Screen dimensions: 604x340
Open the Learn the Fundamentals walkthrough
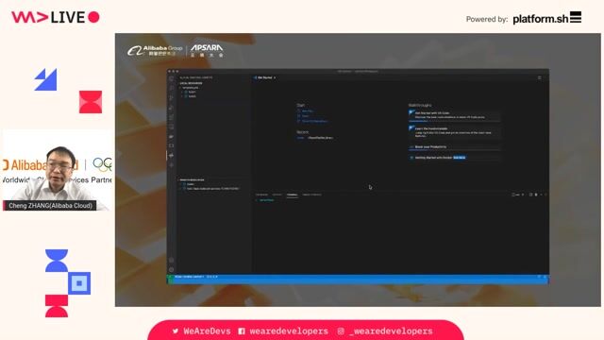pyautogui.click(x=455, y=132)
